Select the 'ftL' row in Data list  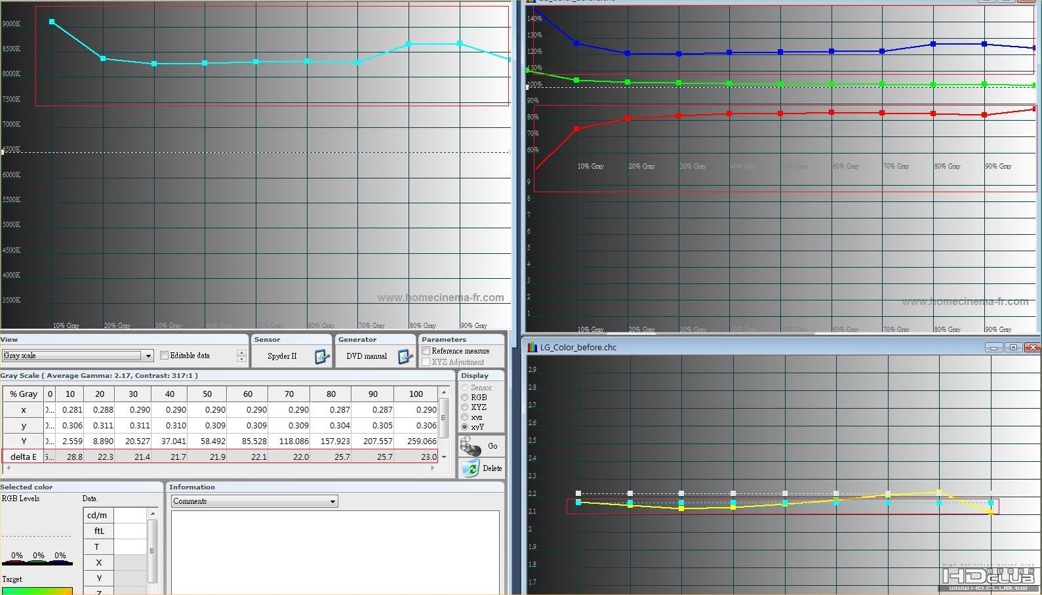point(98,531)
